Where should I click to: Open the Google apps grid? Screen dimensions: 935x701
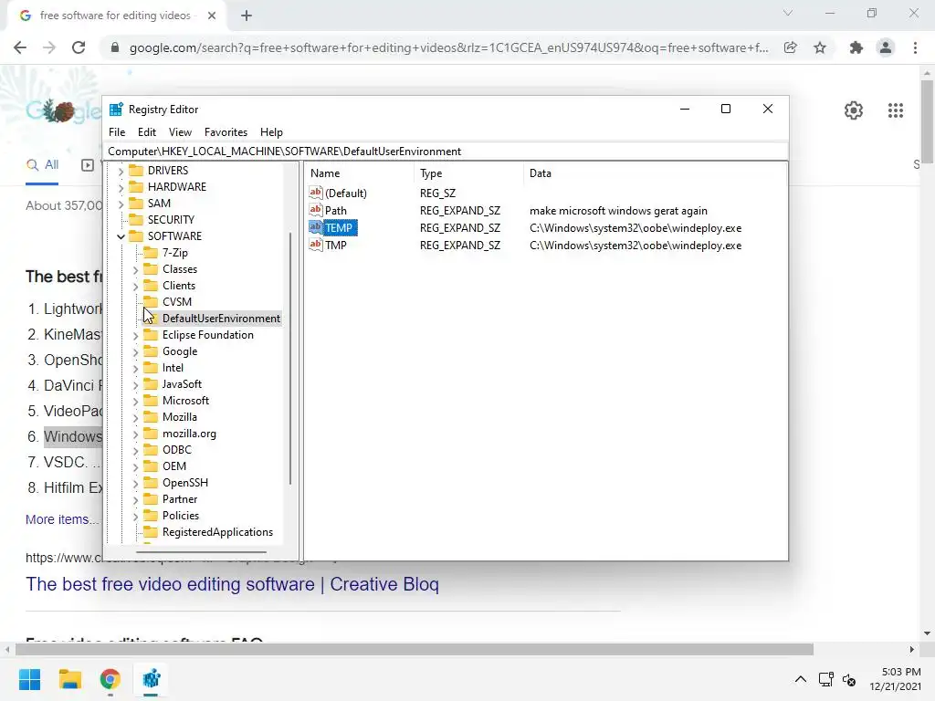[x=896, y=110]
